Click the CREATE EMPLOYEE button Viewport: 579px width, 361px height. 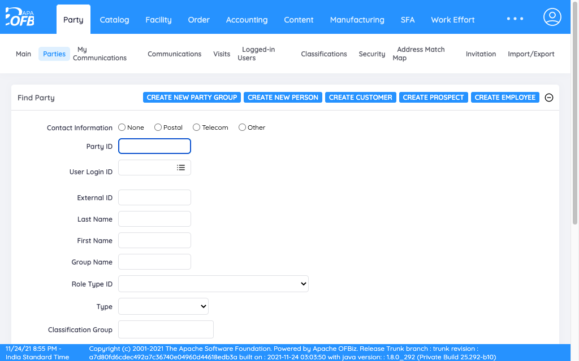505,97
